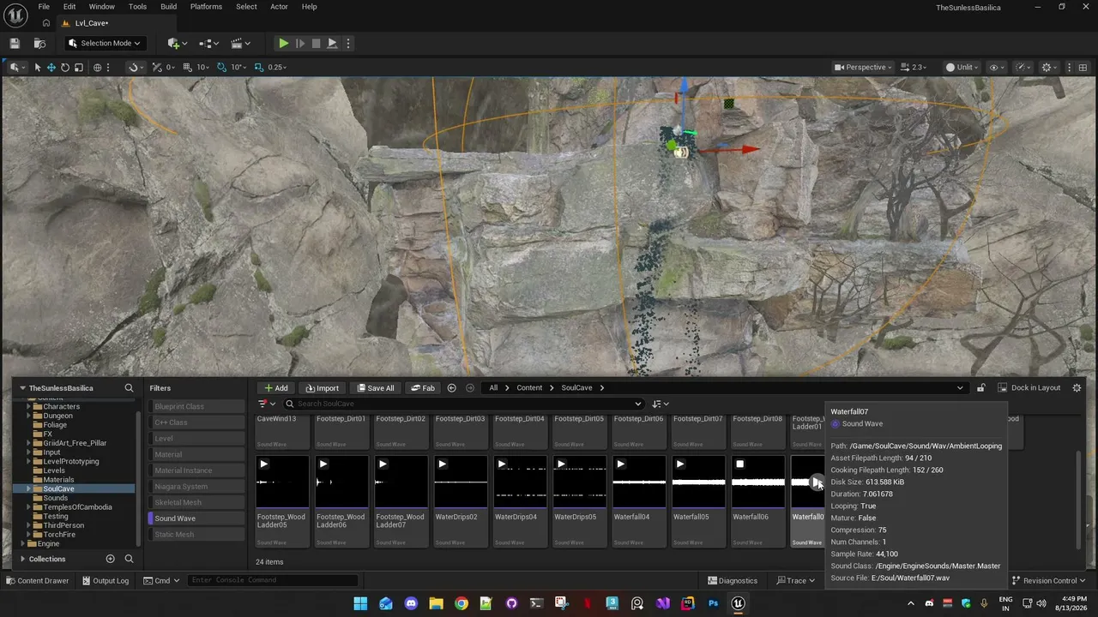The image size is (1098, 617).
Task: Start Play in Editor with green play button
Action: coord(283,43)
